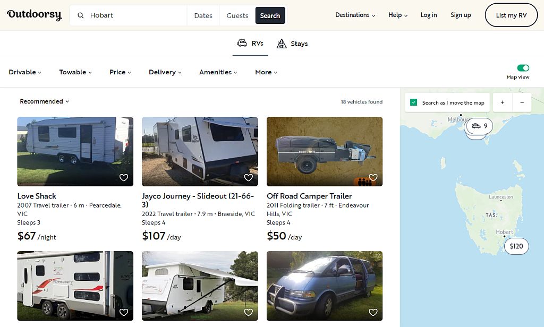Zoom out on the map

[x=522, y=102]
